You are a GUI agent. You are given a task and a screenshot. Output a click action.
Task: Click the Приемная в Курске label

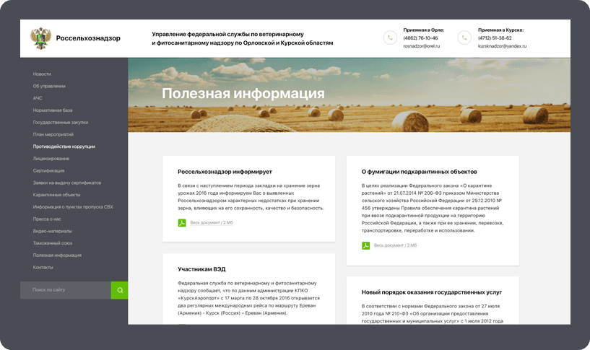click(x=500, y=30)
